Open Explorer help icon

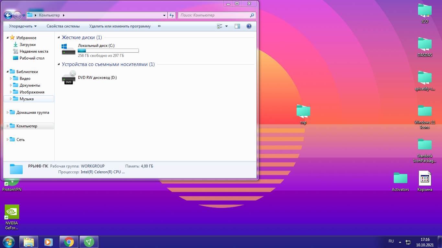click(249, 26)
